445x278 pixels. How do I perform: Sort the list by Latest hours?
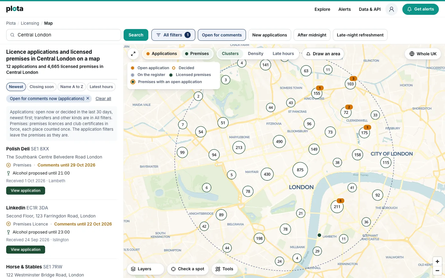[101, 87]
